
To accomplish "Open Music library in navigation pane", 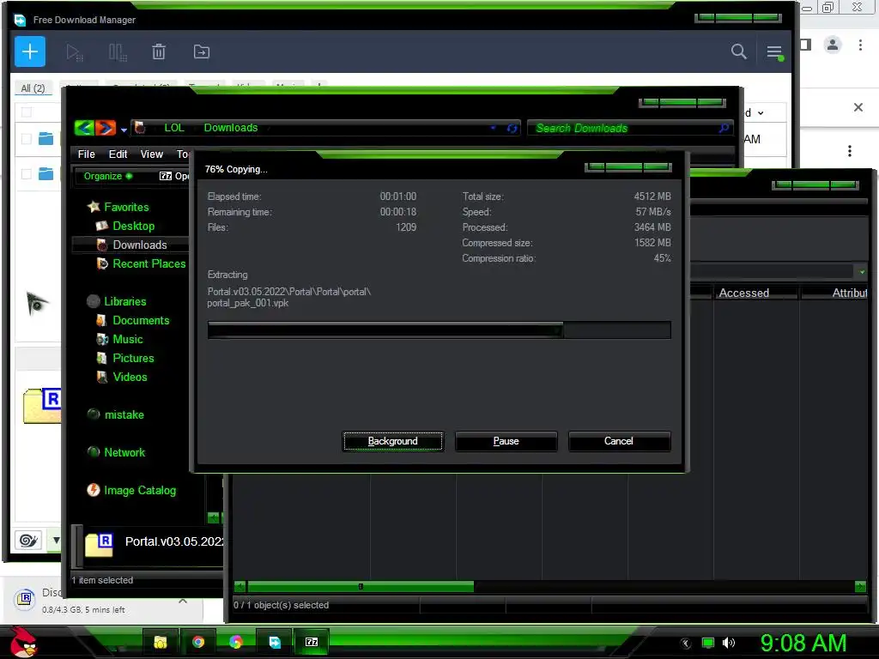I will pyautogui.click(x=127, y=340).
